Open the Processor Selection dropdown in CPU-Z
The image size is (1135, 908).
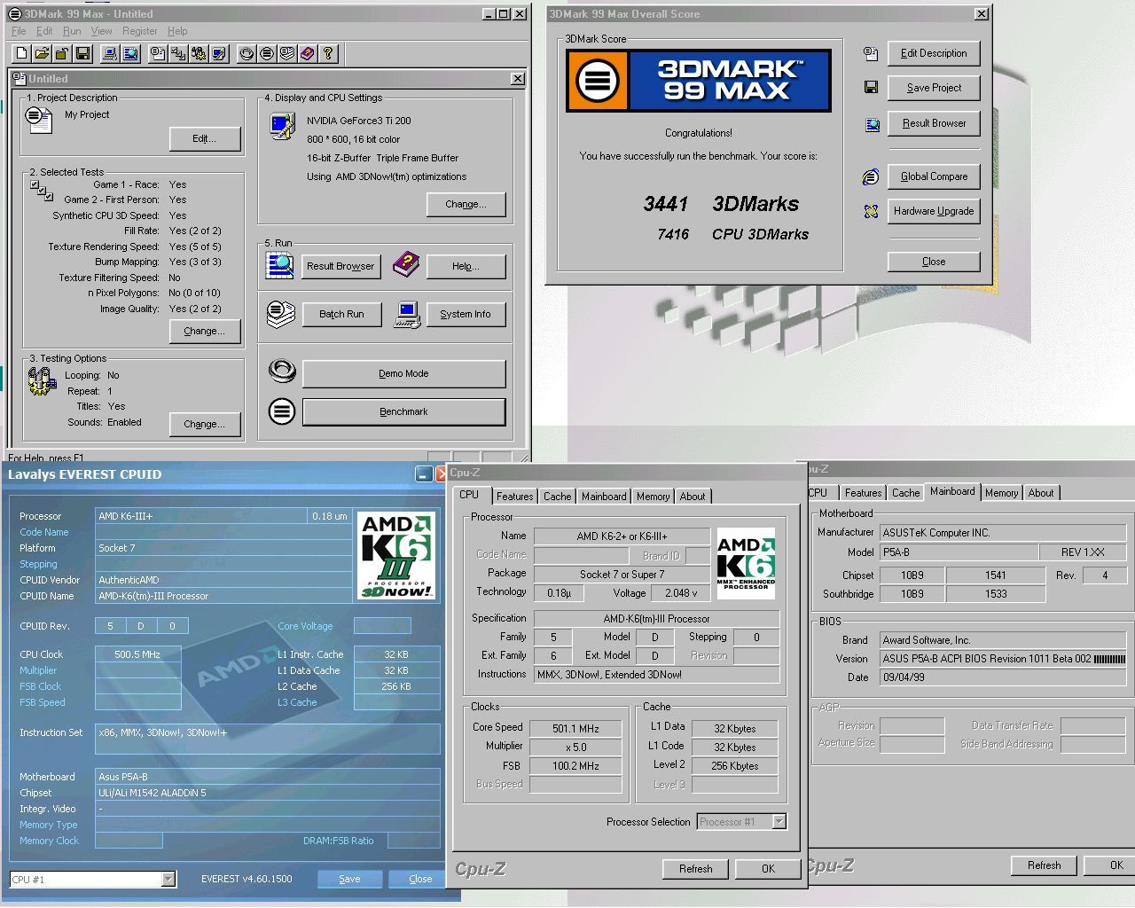click(x=779, y=822)
